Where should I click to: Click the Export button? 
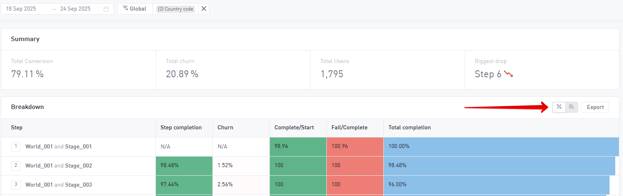[595, 107]
